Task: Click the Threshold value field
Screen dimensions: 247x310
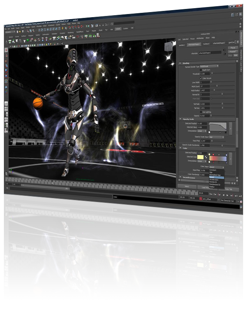Action: coord(205,74)
